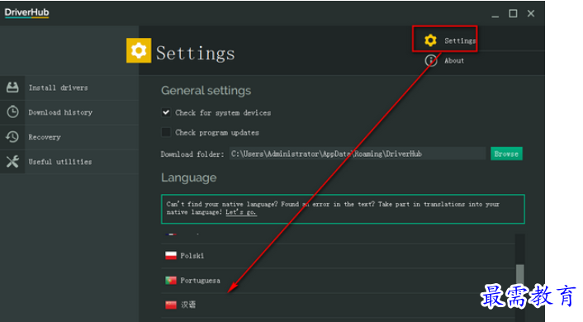583x322 pixels.
Task: Select the Recovery restore icon
Action: pos(12,137)
